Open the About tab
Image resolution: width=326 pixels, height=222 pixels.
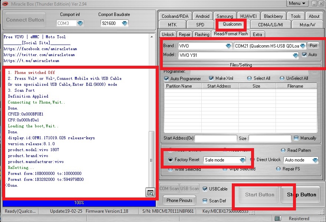(x=314, y=16)
